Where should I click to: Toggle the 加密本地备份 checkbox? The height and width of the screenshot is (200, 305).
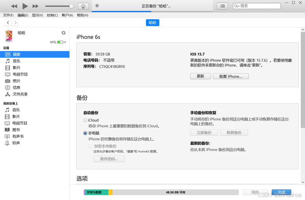tap(90, 146)
